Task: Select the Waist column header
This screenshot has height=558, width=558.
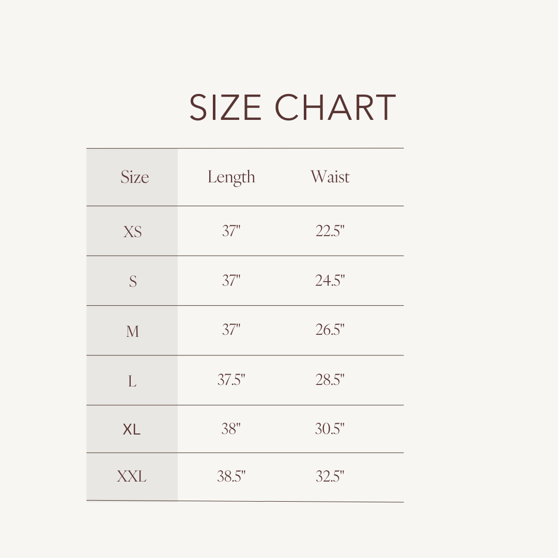Action: point(330,177)
